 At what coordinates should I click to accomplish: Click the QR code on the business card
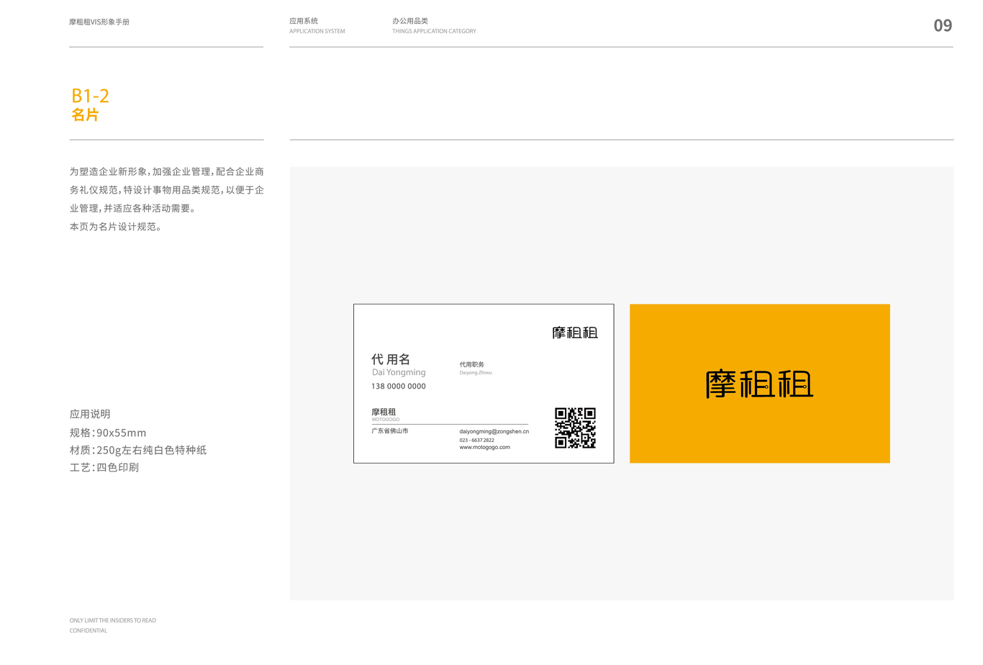click(x=575, y=427)
